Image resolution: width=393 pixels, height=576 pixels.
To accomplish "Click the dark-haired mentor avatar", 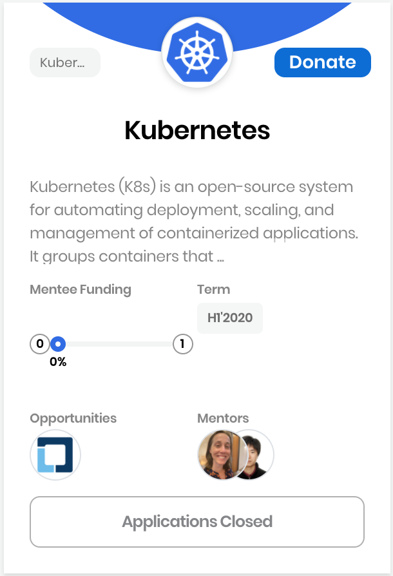I will tap(258, 455).
